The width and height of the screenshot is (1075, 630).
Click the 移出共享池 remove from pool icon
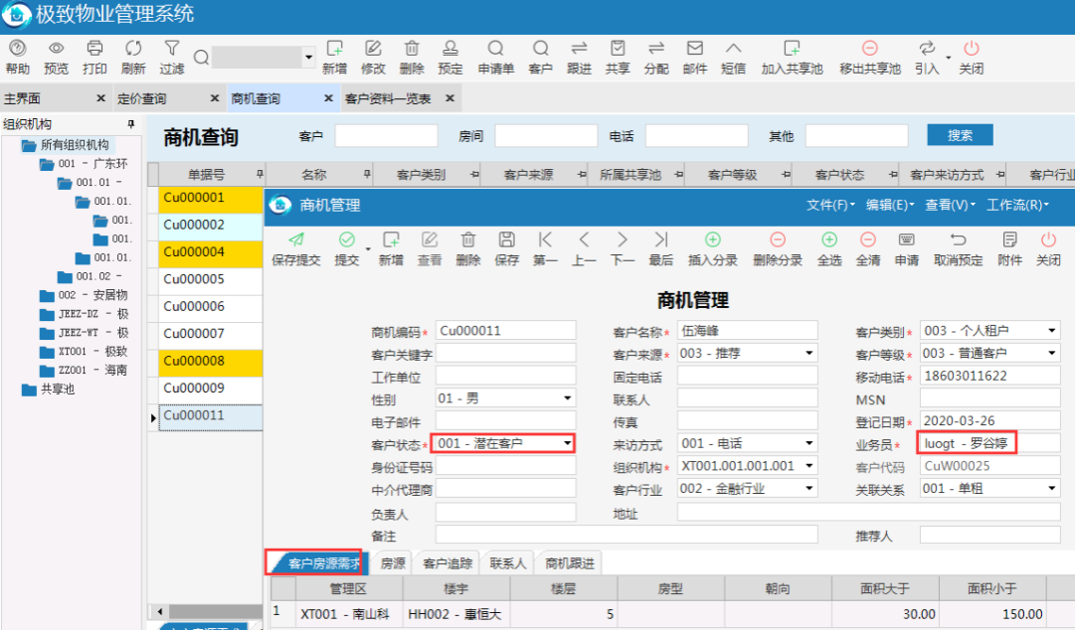point(870,48)
